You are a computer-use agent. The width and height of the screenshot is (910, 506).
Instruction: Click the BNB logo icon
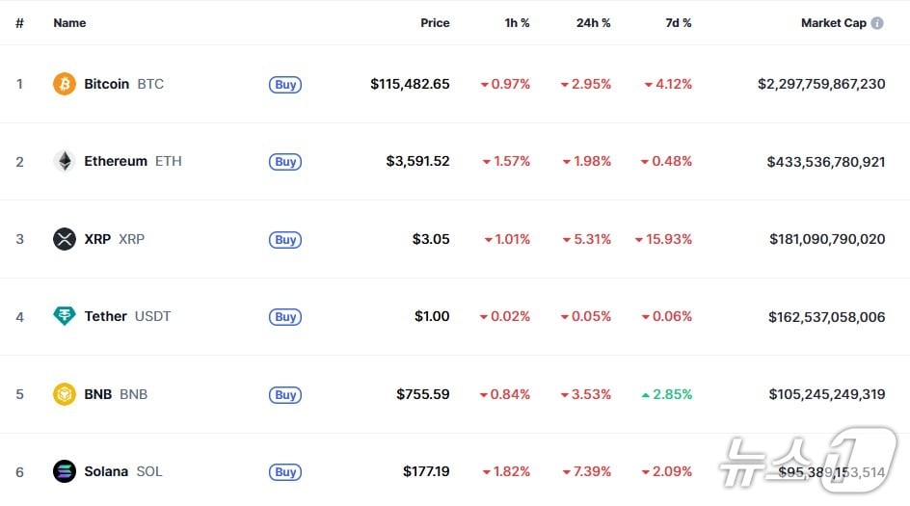65,394
